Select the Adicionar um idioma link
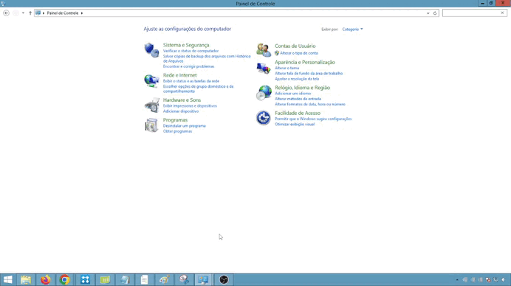 tap(292, 94)
